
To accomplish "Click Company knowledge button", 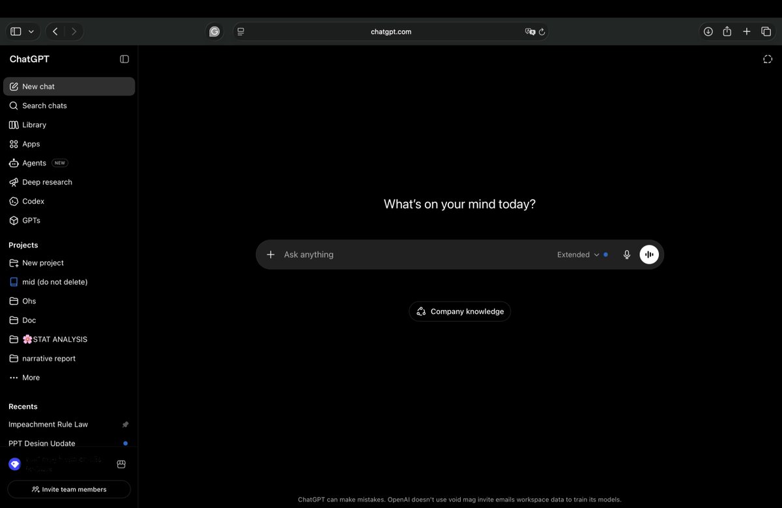I will tap(460, 311).
